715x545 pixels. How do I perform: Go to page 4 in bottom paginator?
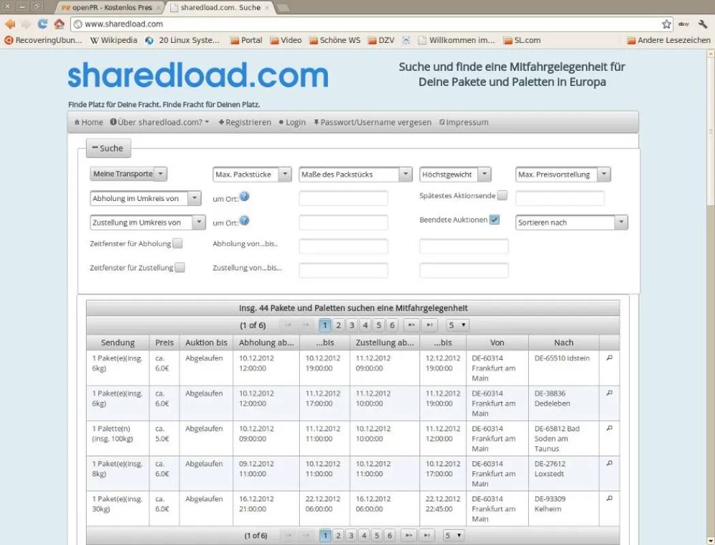click(364, 535)
